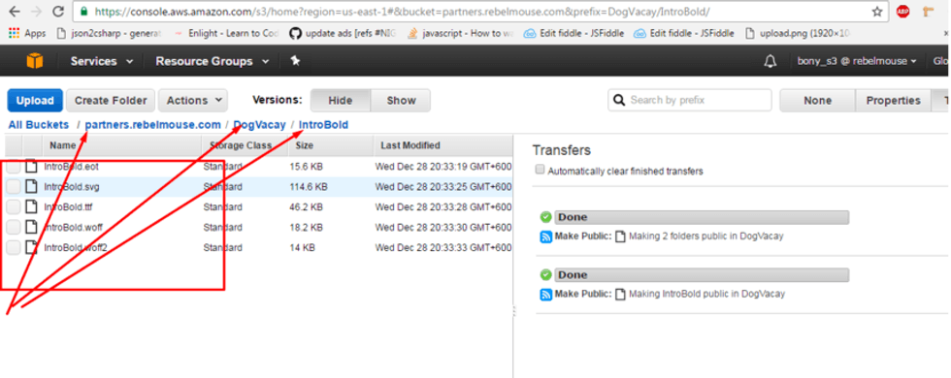951x378 pixels.
Task: Open the Actions dropdown
Action: coord(193,101)
